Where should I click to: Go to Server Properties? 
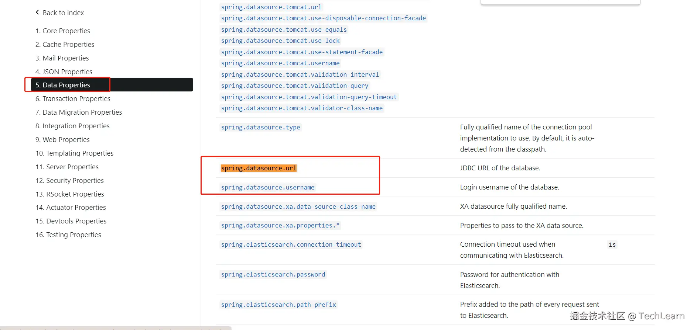pos(67,167)
